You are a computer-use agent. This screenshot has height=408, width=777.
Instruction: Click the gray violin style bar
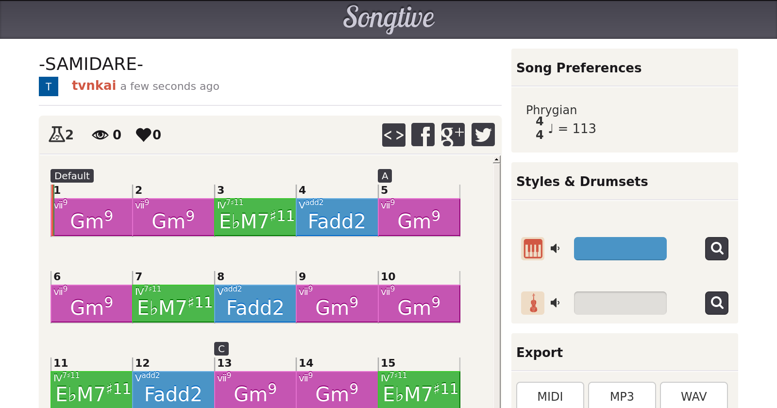620,303
